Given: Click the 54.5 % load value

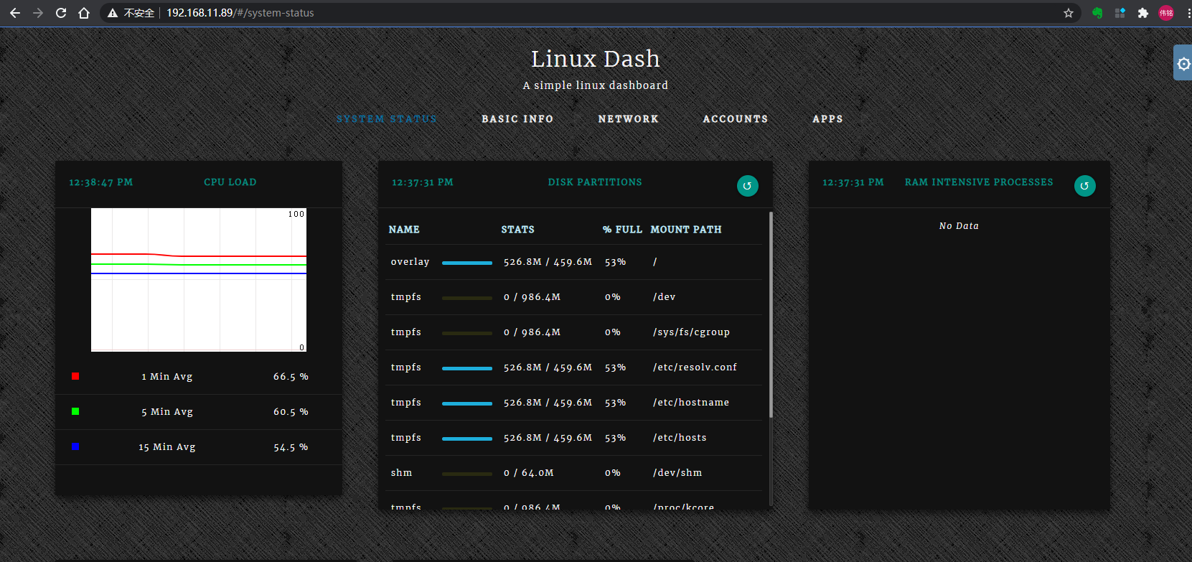Looking at the screenshot, I should coord(291,447).
